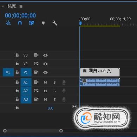Toggle A2 track targeting button
This screenshot has width=137, height=137.
click(26, 91)
